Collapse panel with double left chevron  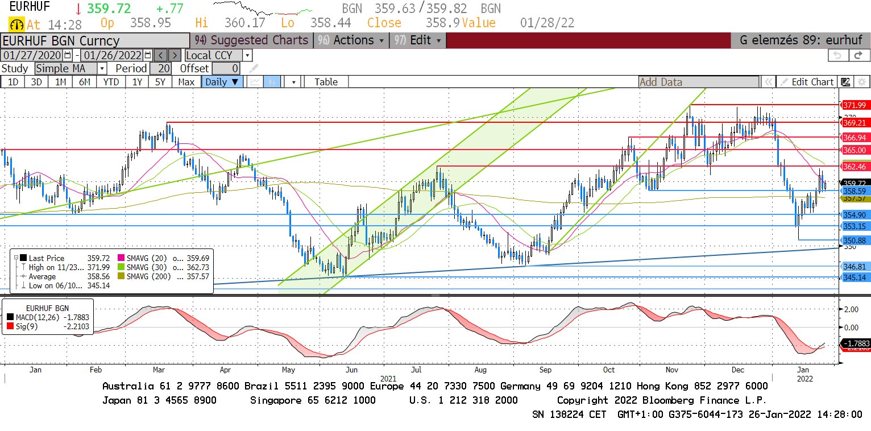(768, 82)
